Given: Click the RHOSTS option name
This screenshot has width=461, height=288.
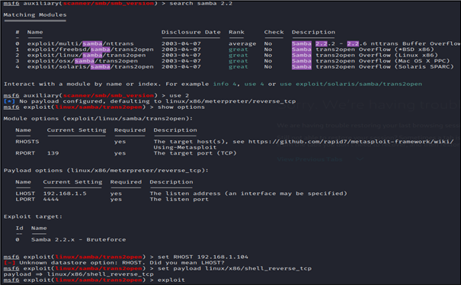Looking at the screenshot, I should click(x=27, y=142).
